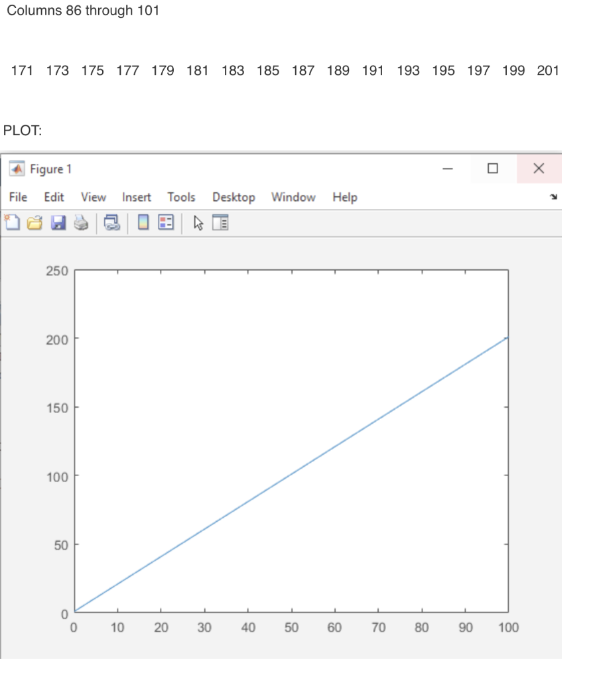Create a new figure using toolbar icon

click(x=13, y=223)
